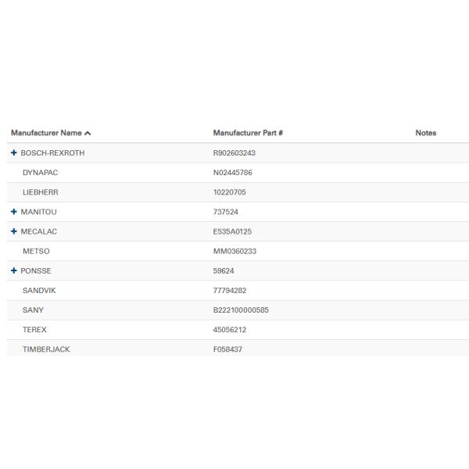Expand the MECALAC row
The height and width of the screenshot is (469, 469).
pyautogui.click(x=13, y=231)
